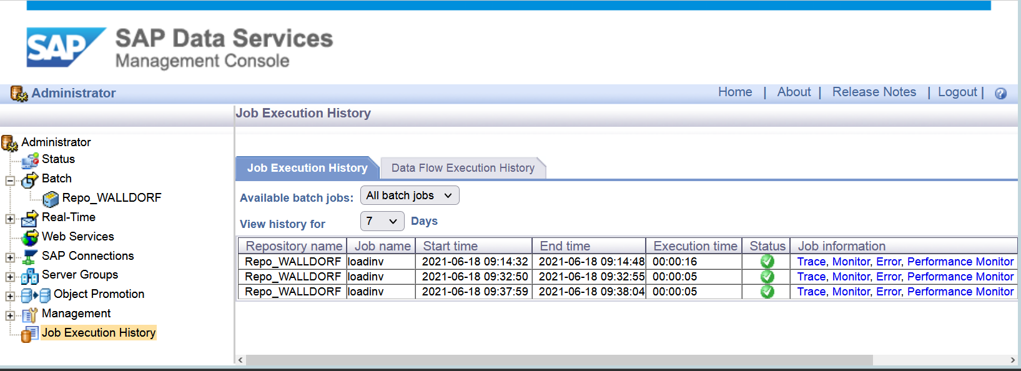Select the SAP Connections icon
The image size is (1021, 371).
(30, 257)
